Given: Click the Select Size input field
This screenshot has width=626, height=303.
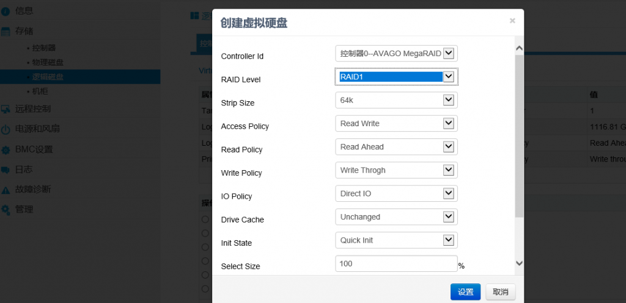Looking at the screenshot, I should click(396, 263).
